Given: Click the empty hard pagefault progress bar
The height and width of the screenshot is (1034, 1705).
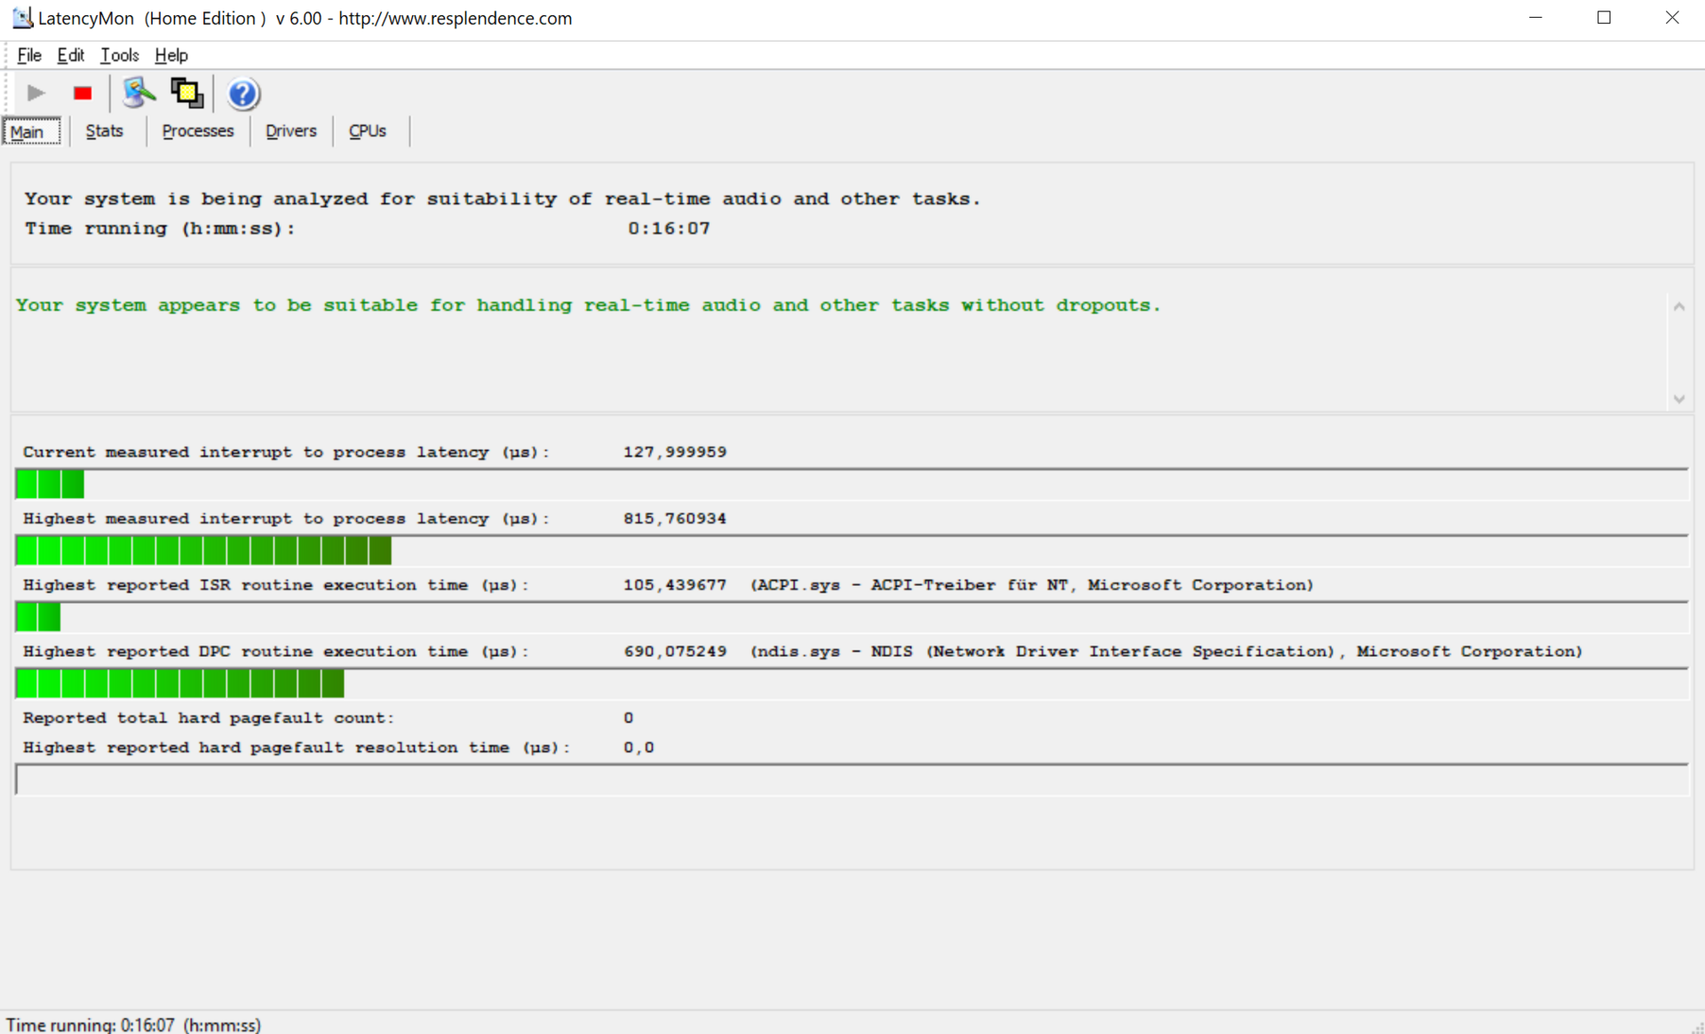Looking at the screenshot, I should [x=851, y=780].
